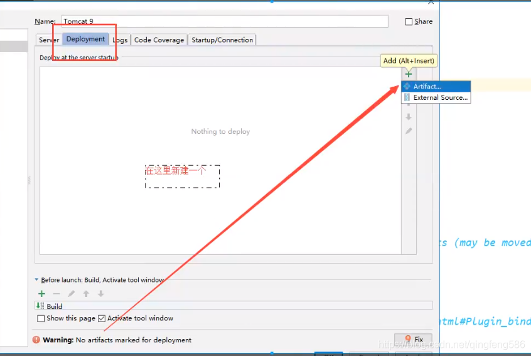This screenshot has height=356, width=531.
Task: Choose External Source... from the add menu
Action: [436, 97]
